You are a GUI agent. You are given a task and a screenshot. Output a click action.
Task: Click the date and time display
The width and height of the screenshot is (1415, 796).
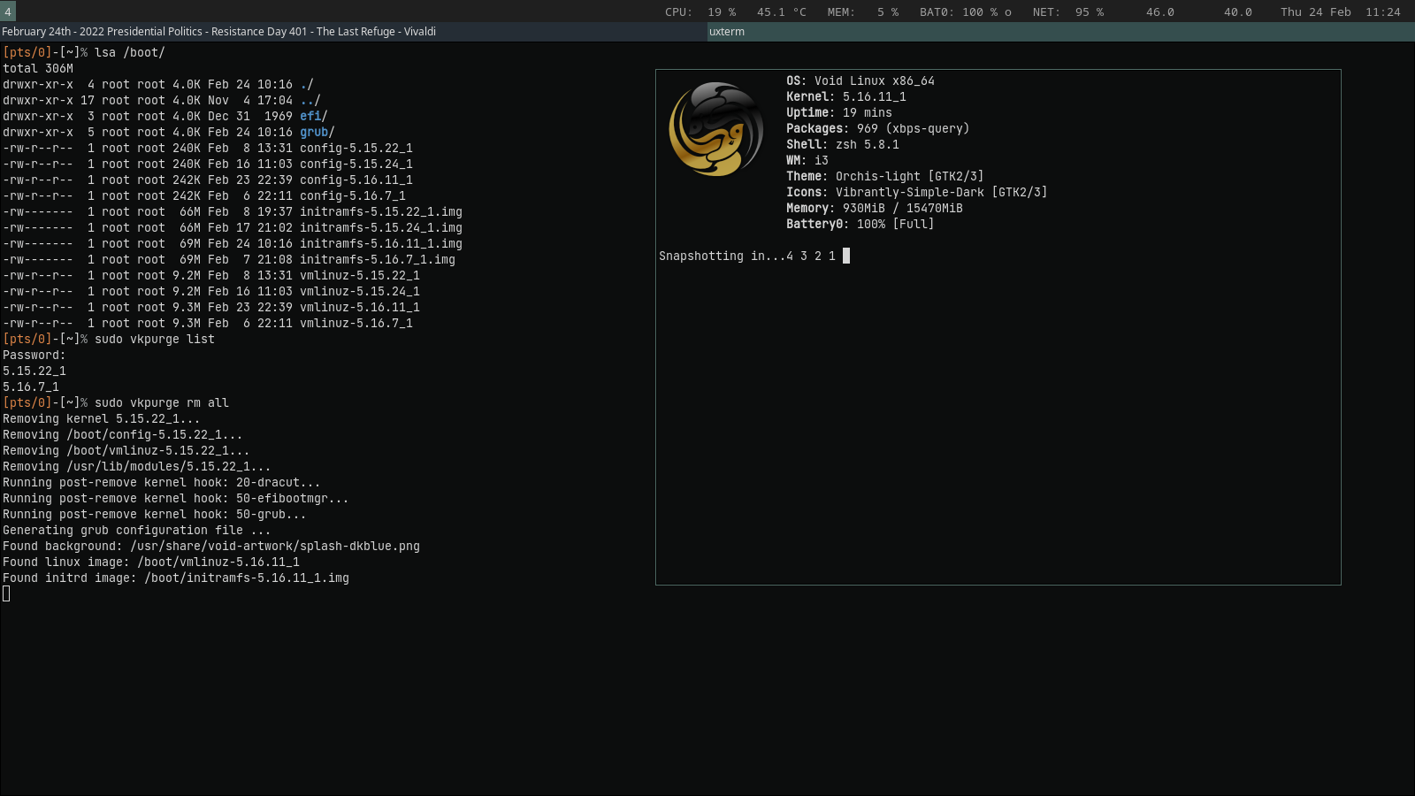1340,12
